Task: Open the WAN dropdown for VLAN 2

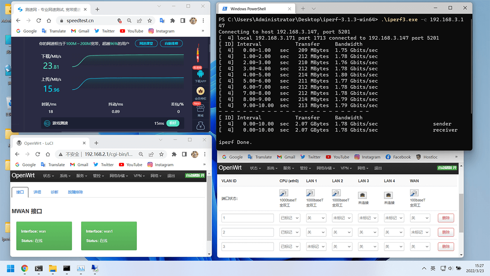Action: [420, 232]
